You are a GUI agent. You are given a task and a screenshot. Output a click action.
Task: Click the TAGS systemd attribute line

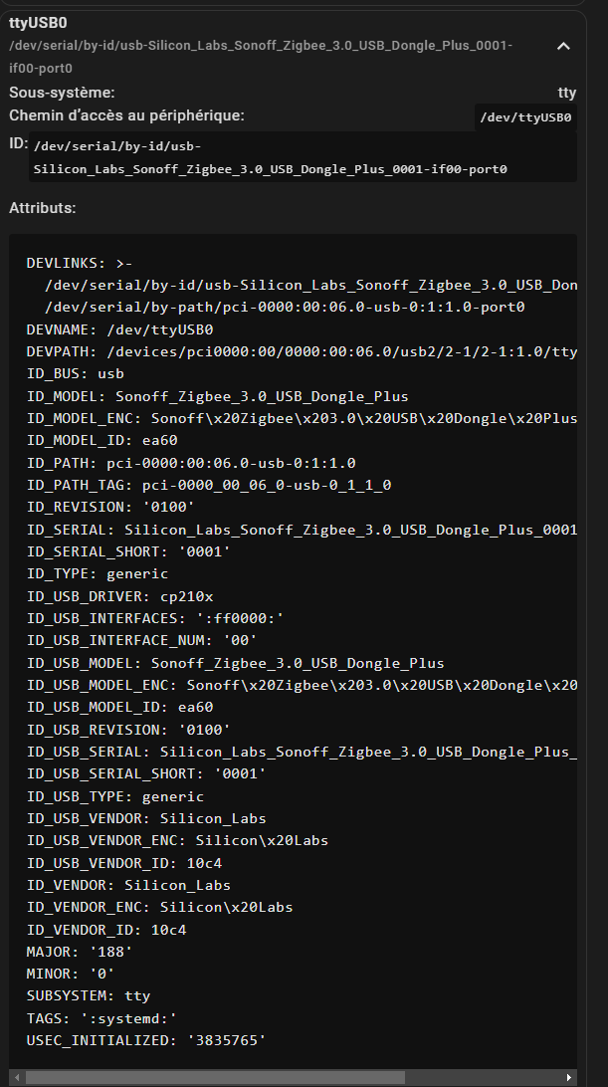(x=101, y=1018)
